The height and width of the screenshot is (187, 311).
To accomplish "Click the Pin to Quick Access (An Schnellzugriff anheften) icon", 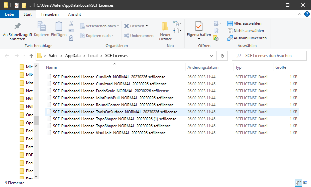I will click(x=17, y=26).
